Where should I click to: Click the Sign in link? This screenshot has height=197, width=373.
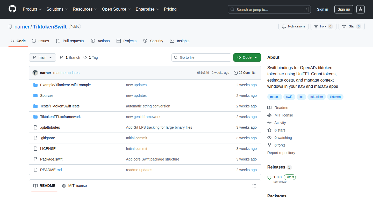[322, 9]
